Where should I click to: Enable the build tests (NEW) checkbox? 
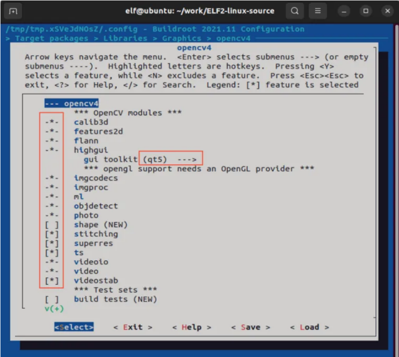51,299
